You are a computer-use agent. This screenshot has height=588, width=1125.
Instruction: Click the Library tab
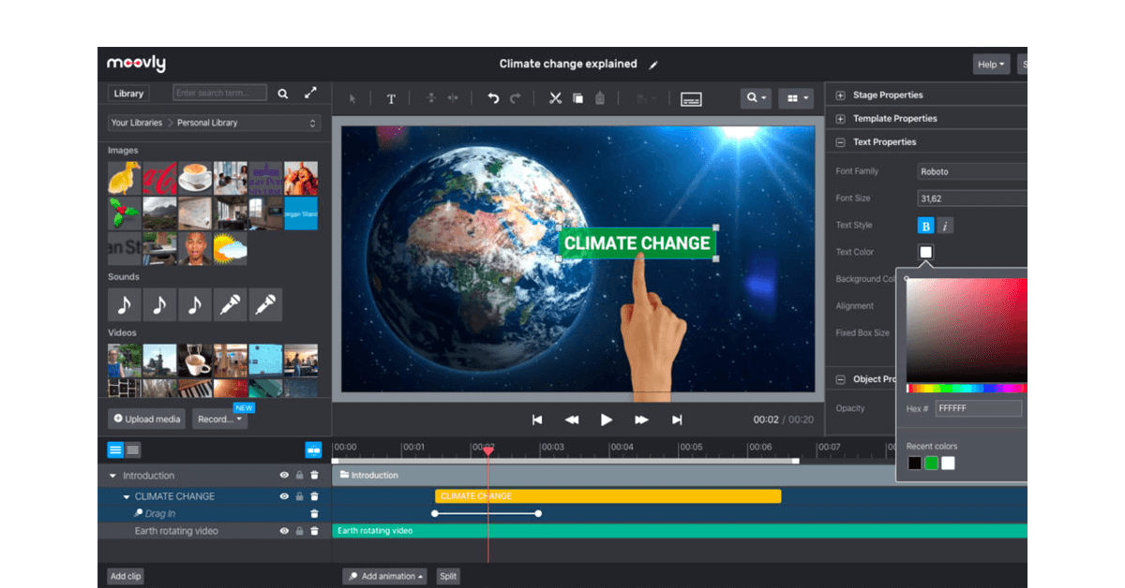[128, 94]
